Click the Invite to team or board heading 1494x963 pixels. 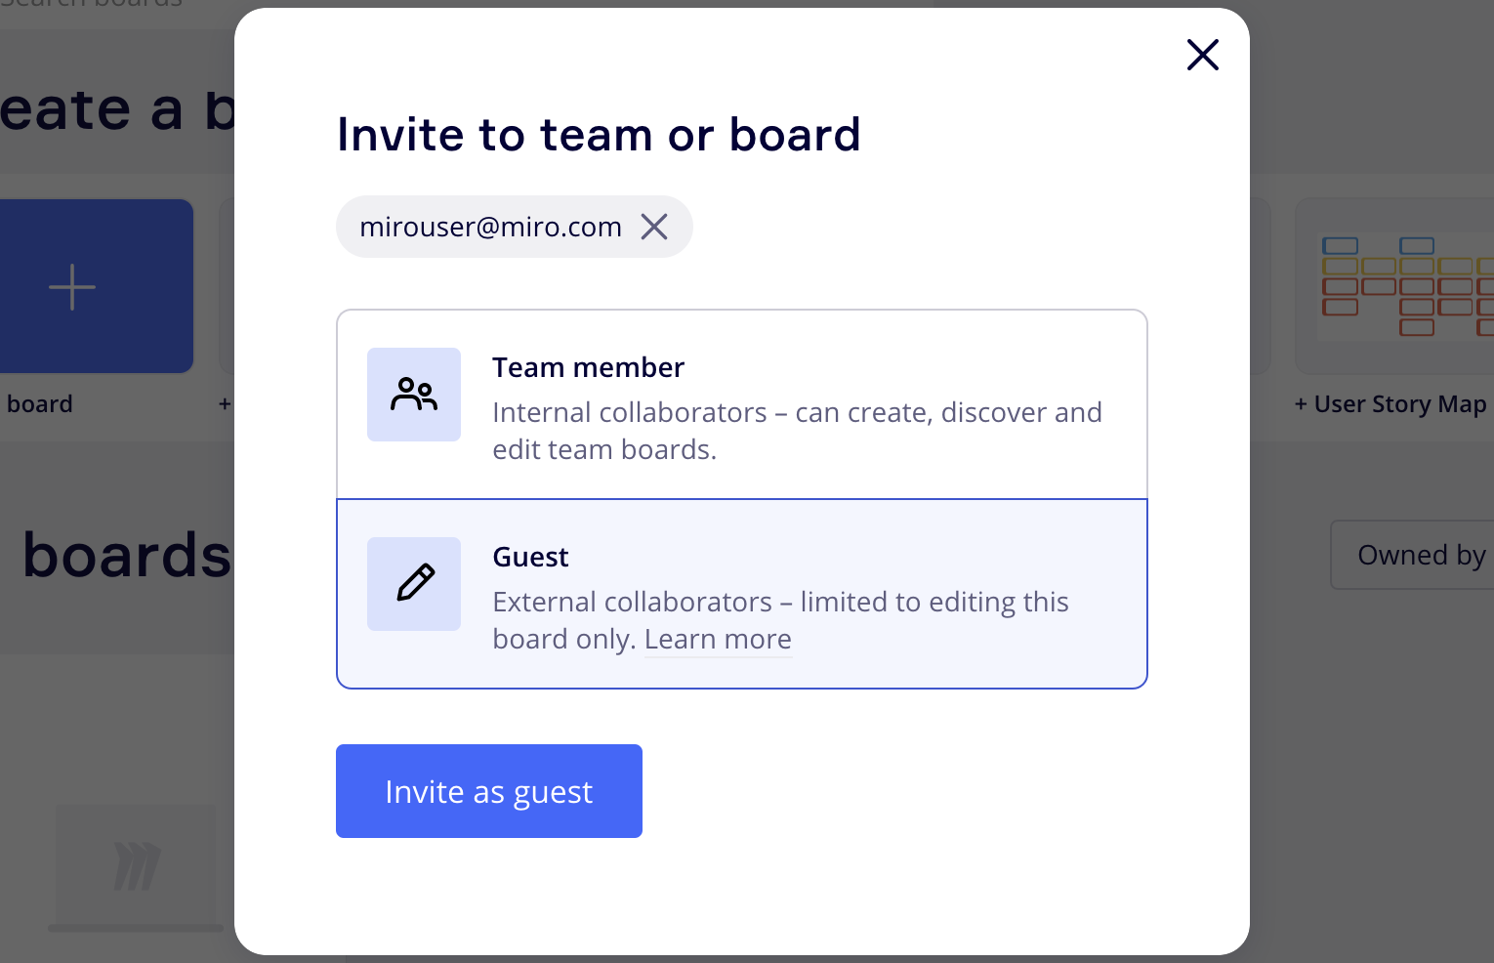pyautogui.click(x=598, y=135)
